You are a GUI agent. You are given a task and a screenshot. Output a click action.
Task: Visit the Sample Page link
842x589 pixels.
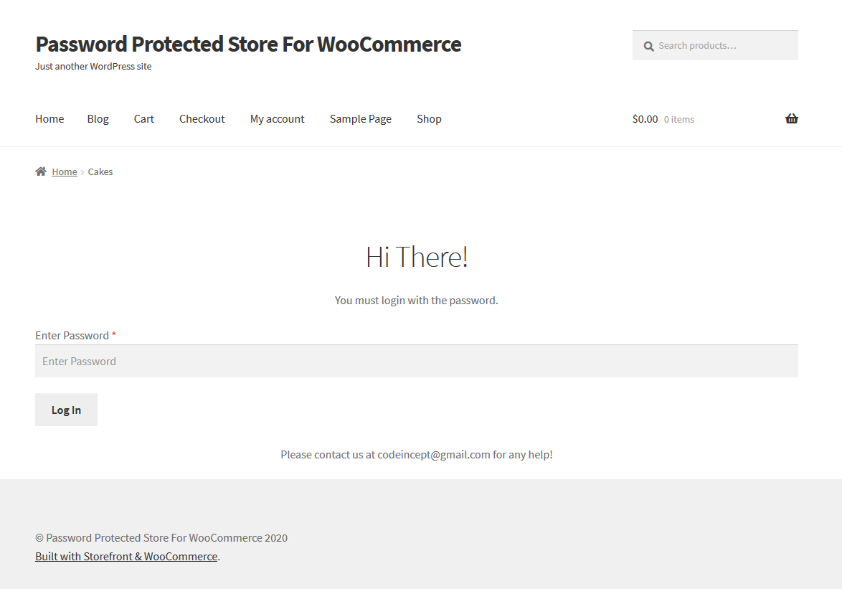(x=360, y=119)
